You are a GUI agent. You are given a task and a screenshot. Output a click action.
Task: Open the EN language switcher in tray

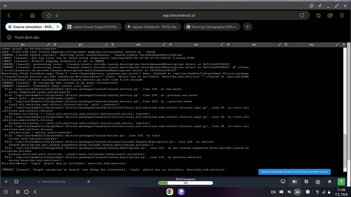tap(273, 192)
